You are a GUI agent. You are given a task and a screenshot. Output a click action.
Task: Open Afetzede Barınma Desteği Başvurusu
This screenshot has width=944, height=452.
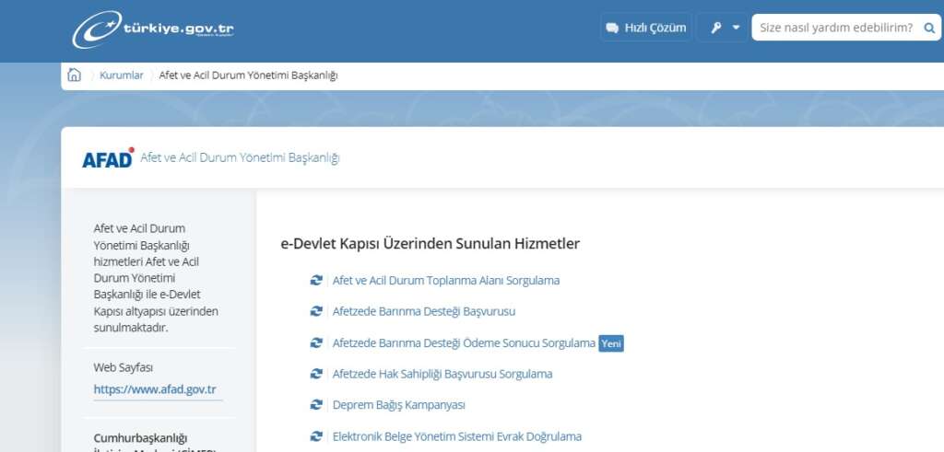pos(424,311)
